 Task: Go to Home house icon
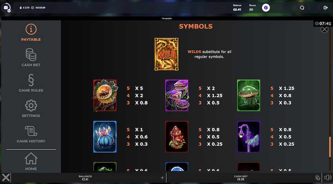point(31,158)
